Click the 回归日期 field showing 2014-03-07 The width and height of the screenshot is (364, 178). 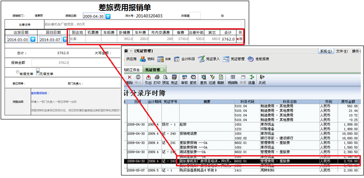pos(51,39)
